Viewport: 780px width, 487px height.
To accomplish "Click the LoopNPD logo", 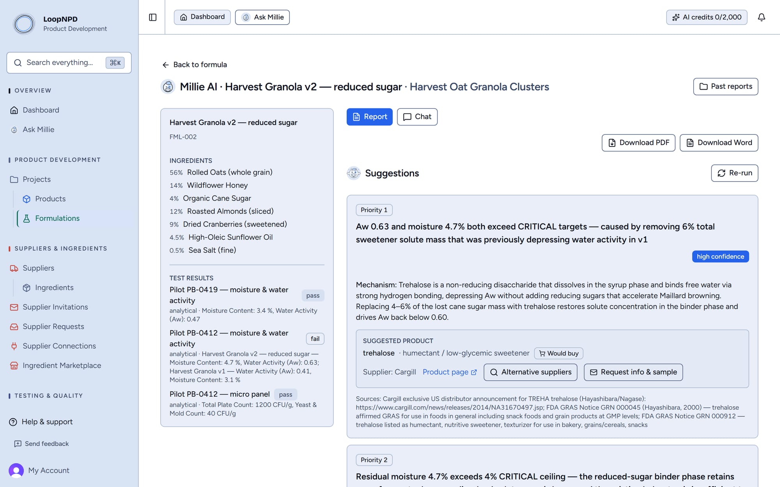I will 24,24.
